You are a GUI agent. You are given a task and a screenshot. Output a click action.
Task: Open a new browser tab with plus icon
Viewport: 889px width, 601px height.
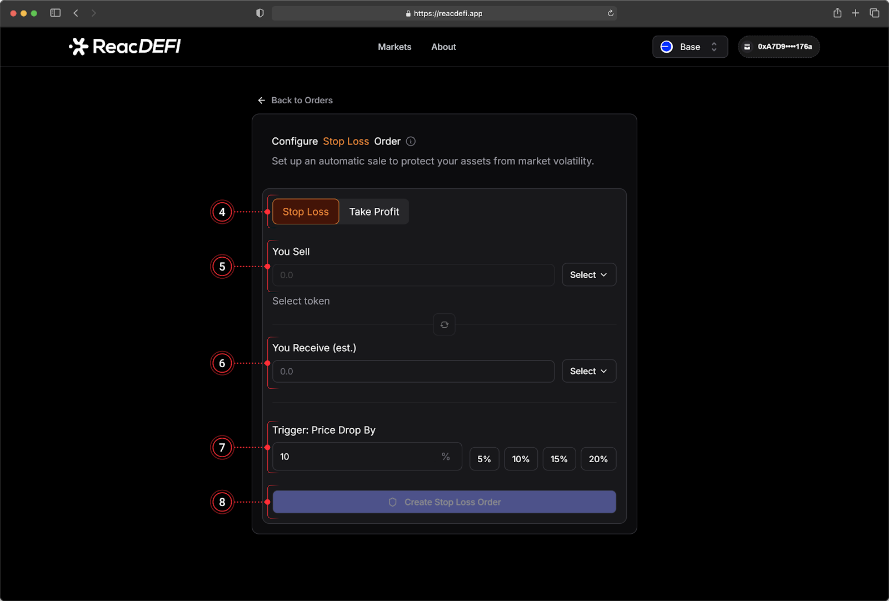[855, 13]
